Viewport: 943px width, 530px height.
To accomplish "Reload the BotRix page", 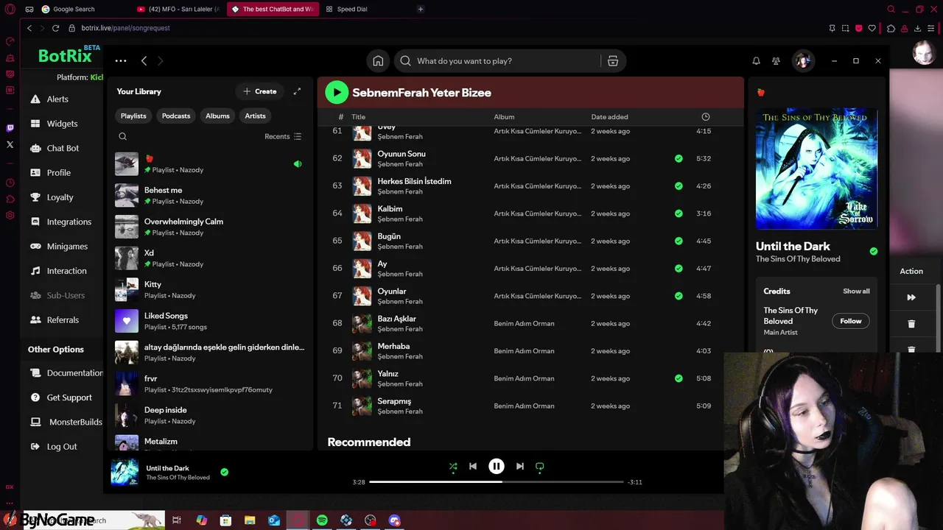I will 55,28.
